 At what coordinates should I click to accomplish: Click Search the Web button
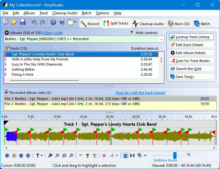(x=191, y=69)
